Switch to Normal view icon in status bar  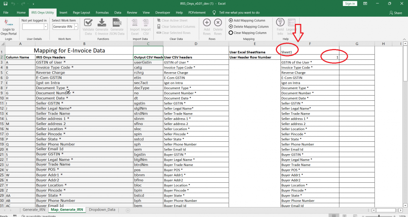pos(334,216)
